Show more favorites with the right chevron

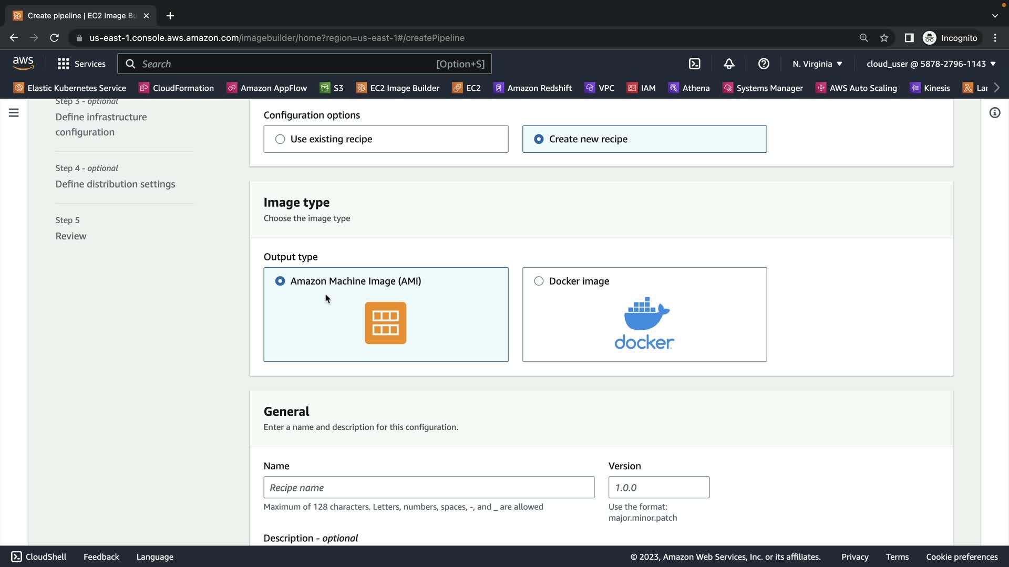click(x=996, y=88)
